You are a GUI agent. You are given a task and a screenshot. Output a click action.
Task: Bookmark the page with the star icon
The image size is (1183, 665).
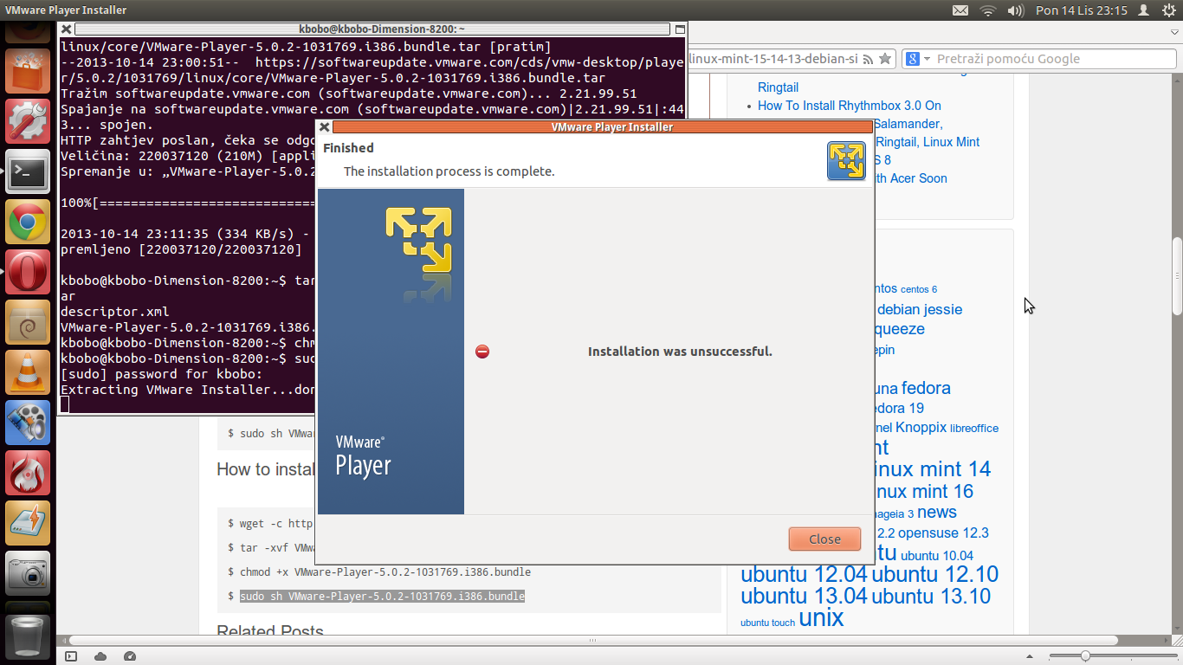[x=884, y=59]
